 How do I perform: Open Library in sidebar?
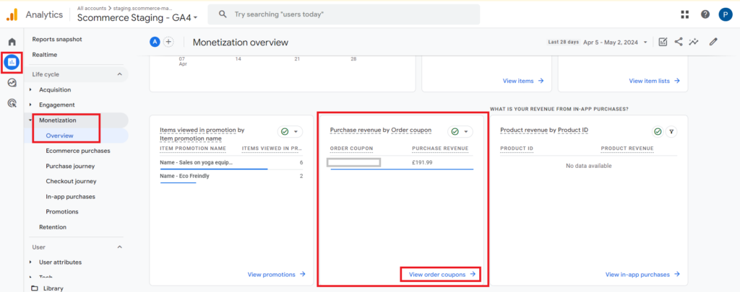tap(53, 288)
